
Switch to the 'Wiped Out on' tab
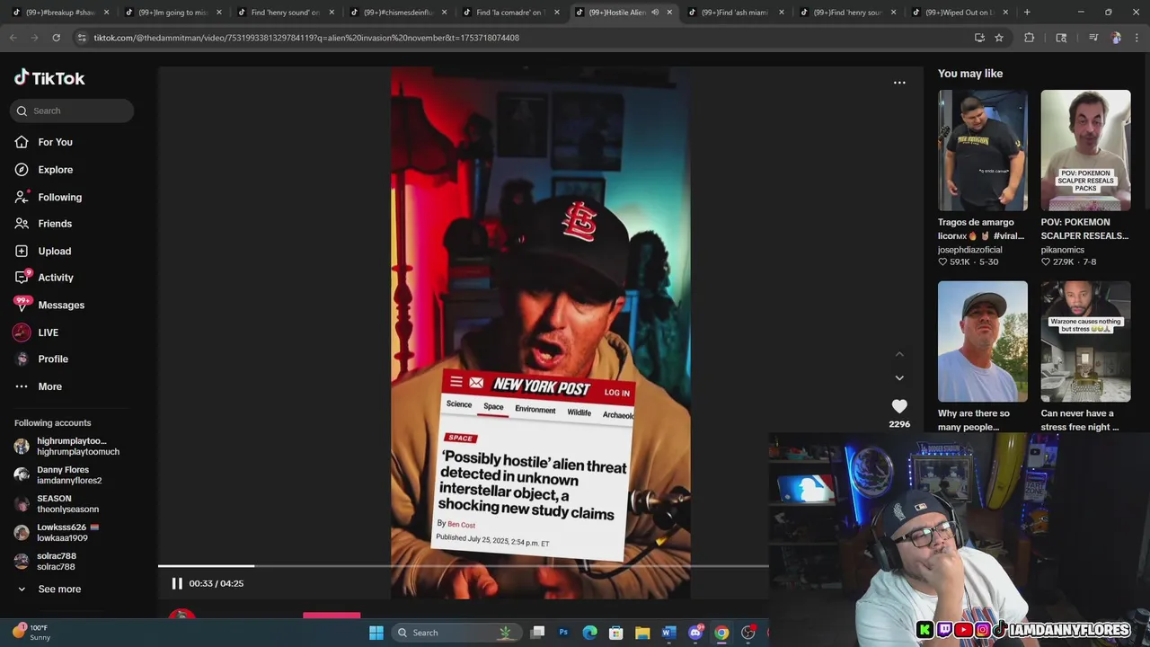(959, 13)
